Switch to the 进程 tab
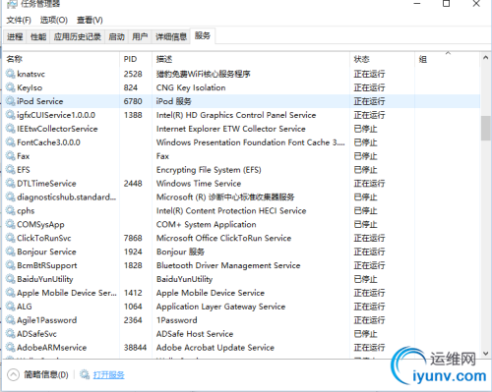 15,36
